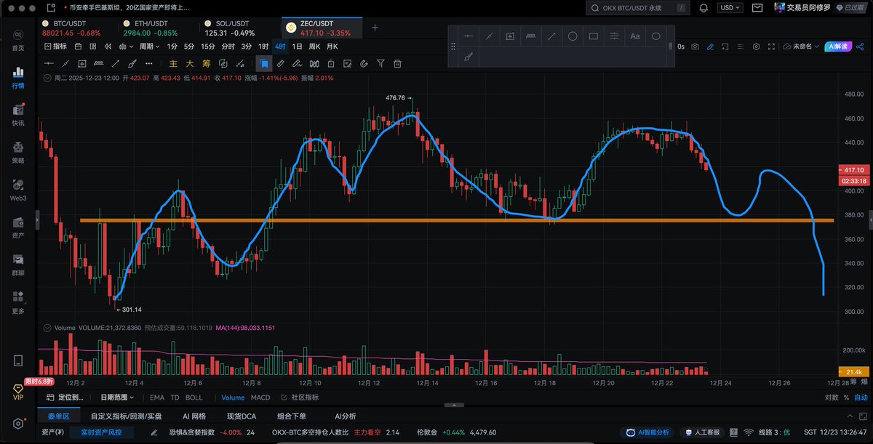Screen dimensions: 873x444
Task: Open the 未命名 layout dropdown
Action: click(800, 46)
